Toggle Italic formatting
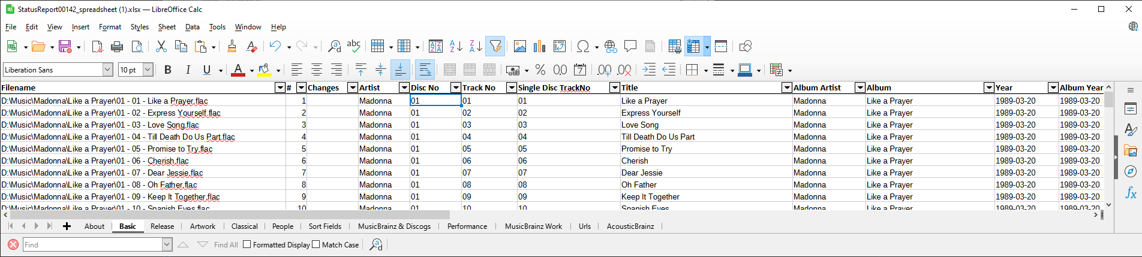Image resolution: width=1142 pixels, height=257 pixels. click(x=188, y=70)
